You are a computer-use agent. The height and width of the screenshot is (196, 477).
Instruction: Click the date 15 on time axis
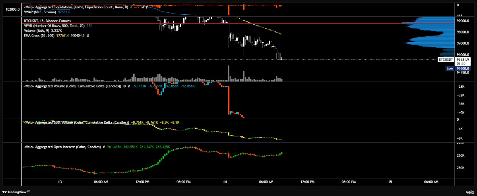tap(390, 182)
